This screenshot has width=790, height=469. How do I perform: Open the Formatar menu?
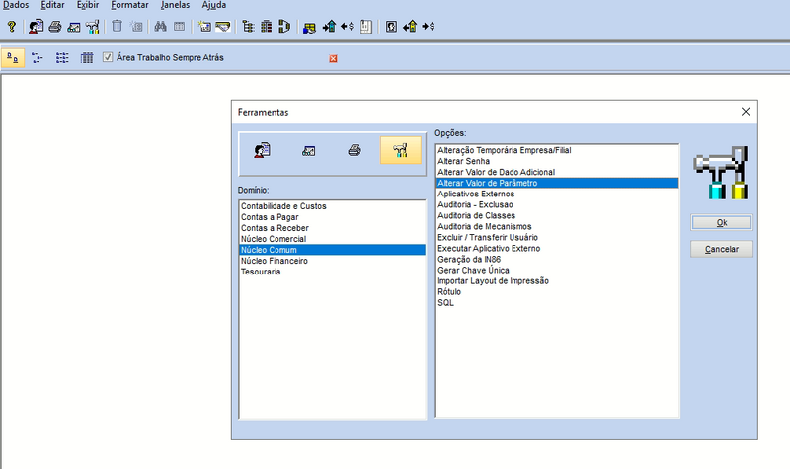click(x=130, y=5)
